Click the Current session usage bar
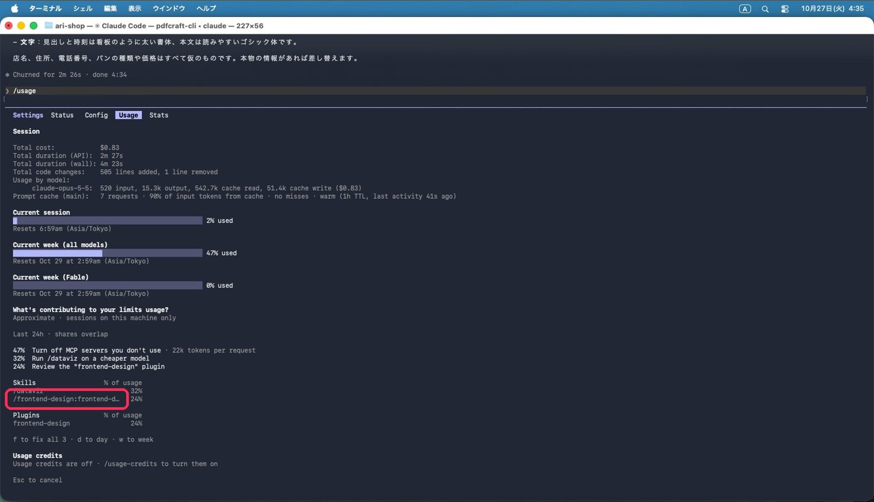 click(x=108, y=220)
